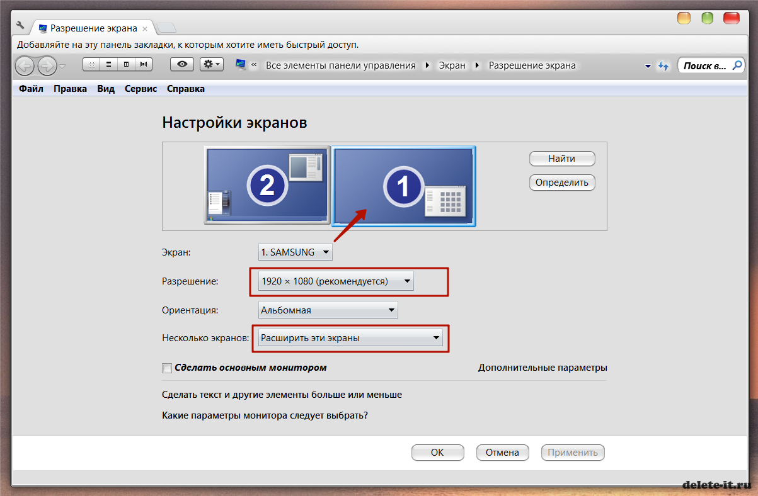Click the OK button
758x496 pixels.
[437, 452]
